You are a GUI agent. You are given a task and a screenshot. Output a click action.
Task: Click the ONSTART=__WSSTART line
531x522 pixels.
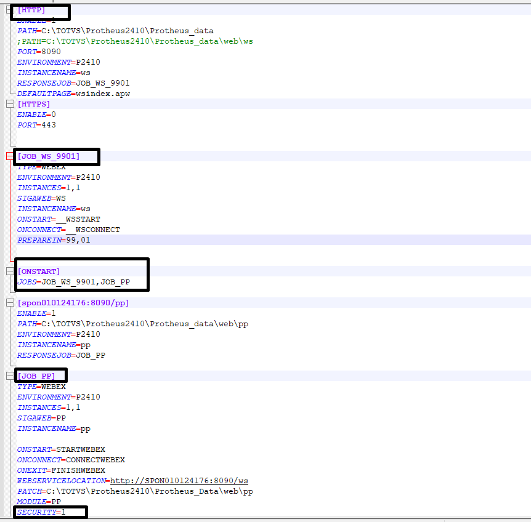point(59,219)
